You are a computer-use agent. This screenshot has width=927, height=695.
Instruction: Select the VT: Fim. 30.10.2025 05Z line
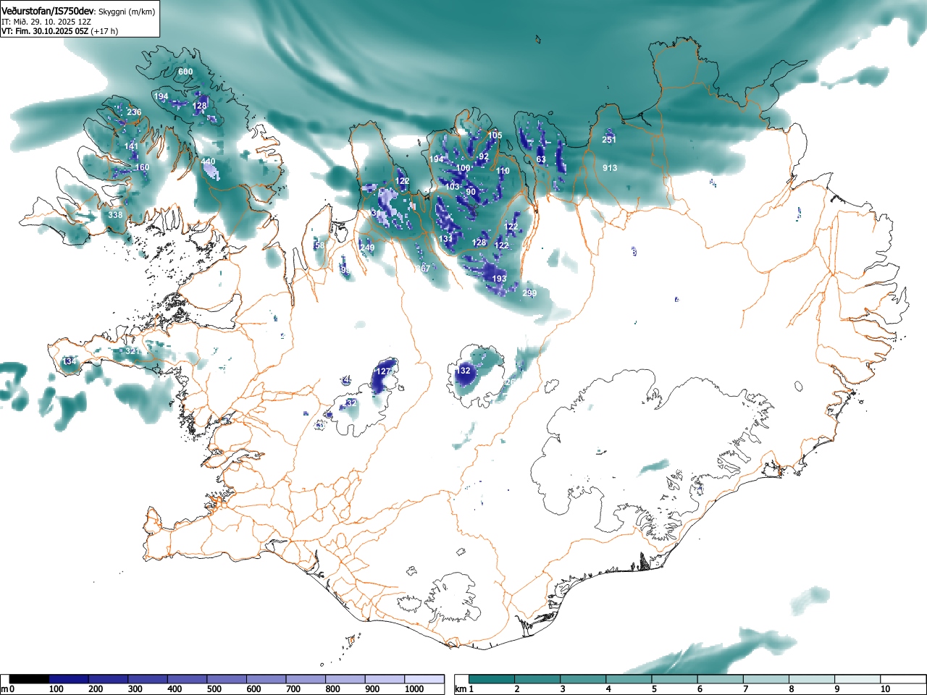tap(44, 31)
